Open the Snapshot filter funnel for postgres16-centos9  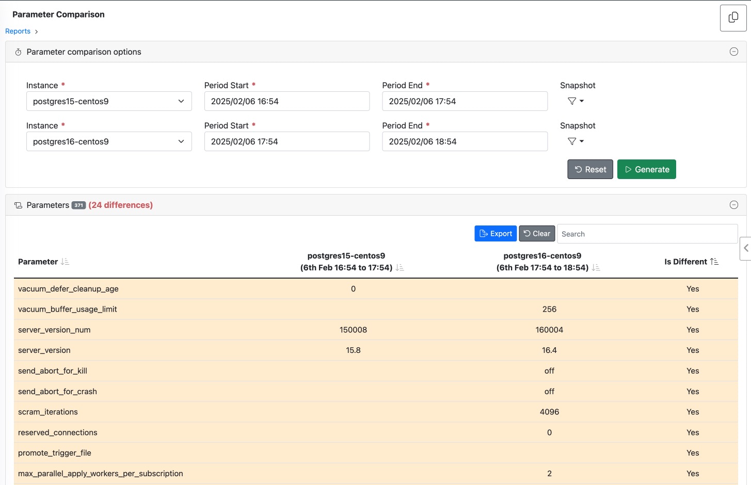[572, 141]
